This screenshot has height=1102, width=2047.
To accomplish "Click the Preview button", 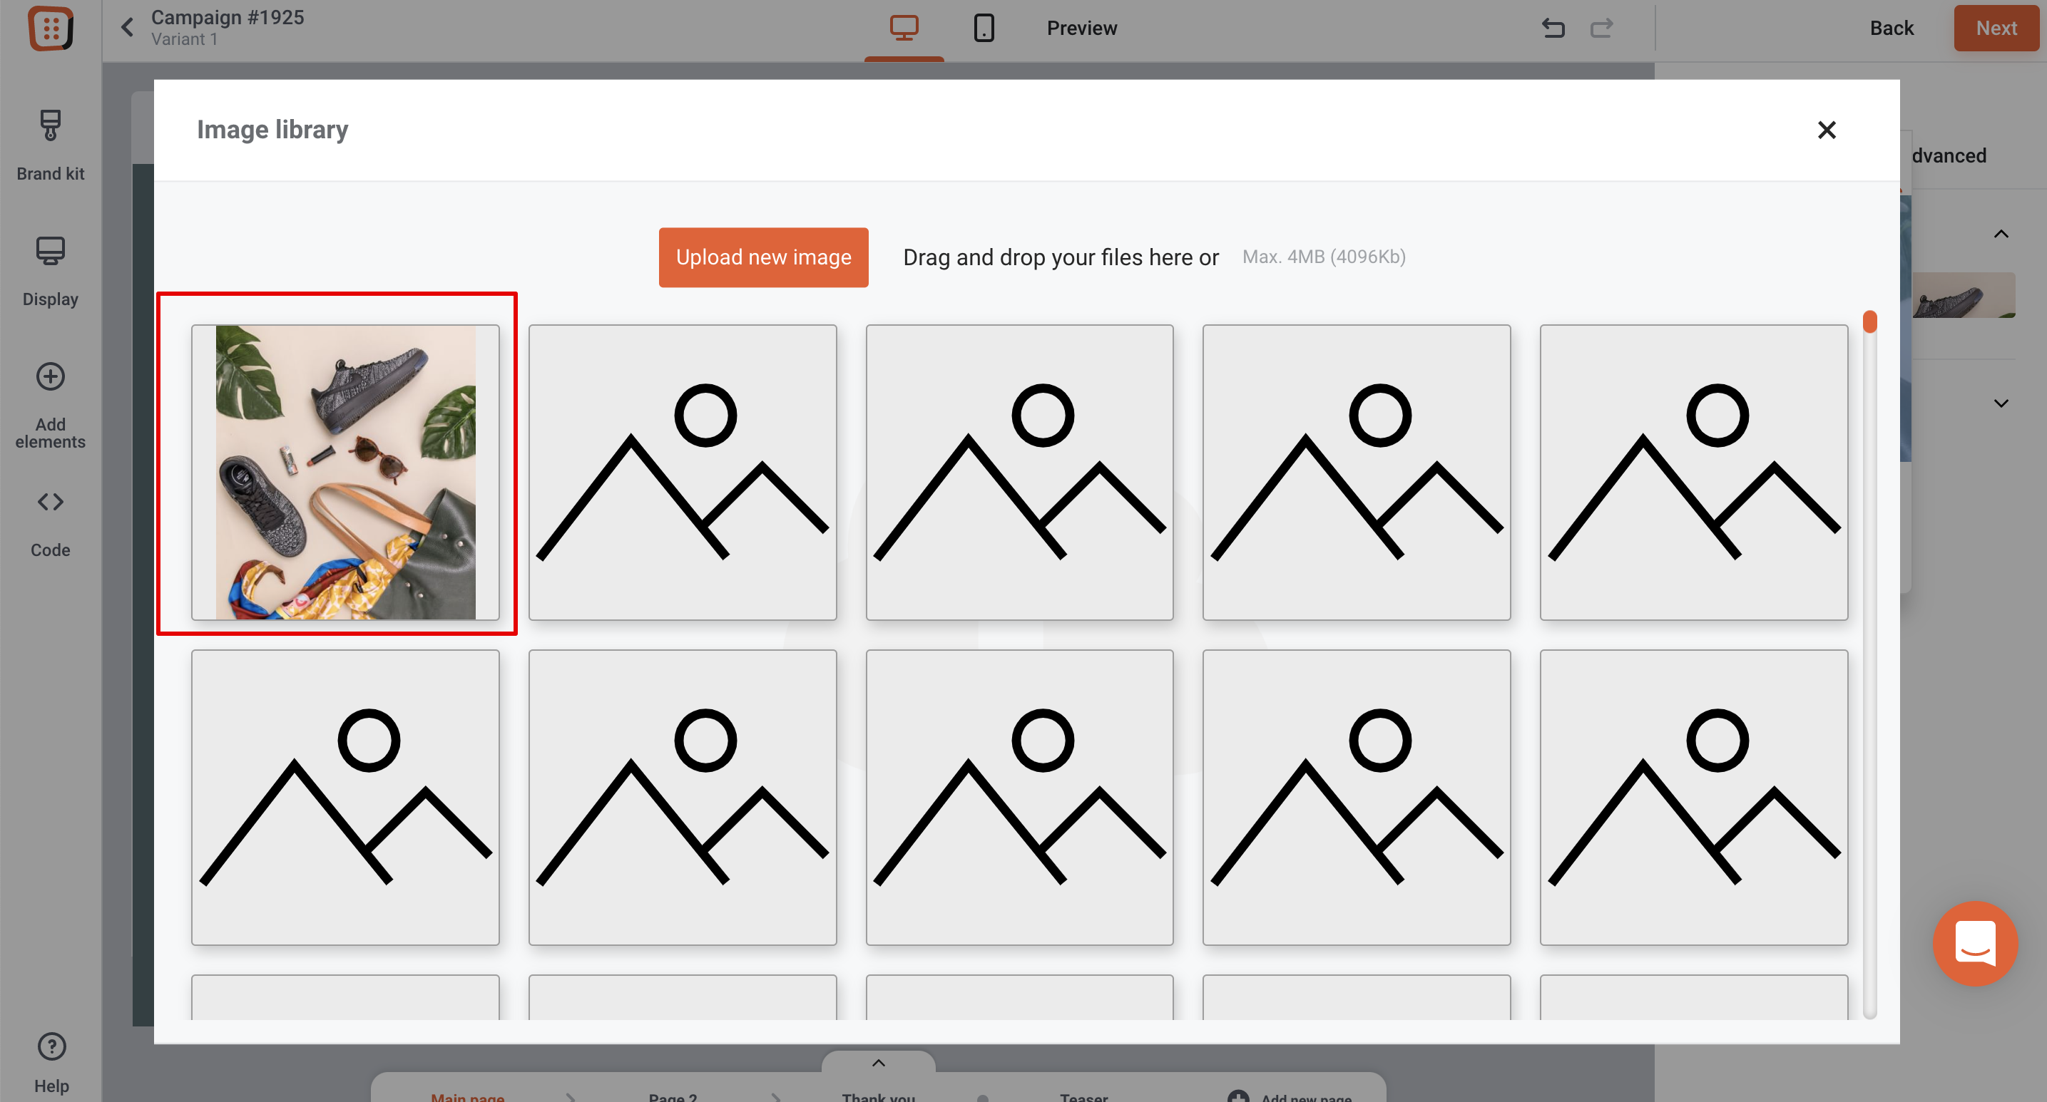I will [x=1081, y=29].
